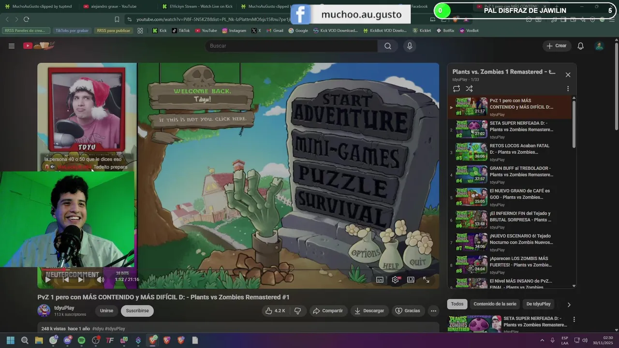Open YouTube notifications bell
Image resolution: width=619 pixels, height=348 pixels.
point(581,46)
